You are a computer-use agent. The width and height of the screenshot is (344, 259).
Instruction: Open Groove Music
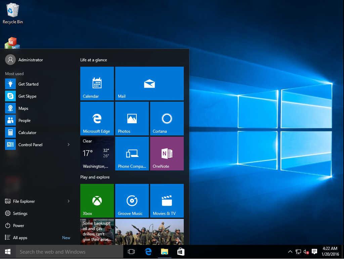click(x=132, y=200)
